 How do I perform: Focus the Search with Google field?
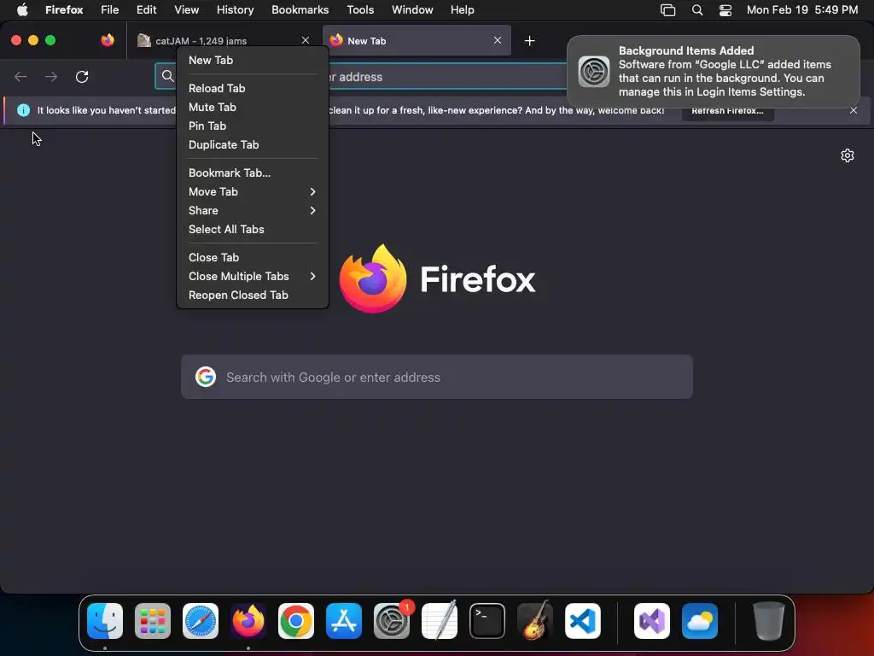[436, 377]
